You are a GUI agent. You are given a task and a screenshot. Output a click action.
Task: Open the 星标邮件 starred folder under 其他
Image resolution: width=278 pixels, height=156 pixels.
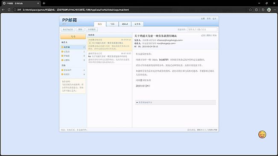coord(73,70)
